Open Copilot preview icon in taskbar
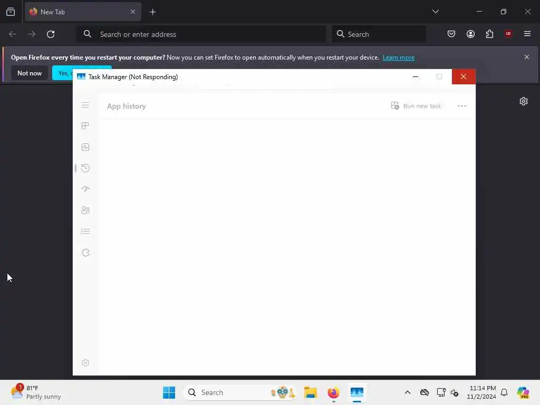Screen dimensions: 540x405 pyautogui.click(x=523, y=392)
